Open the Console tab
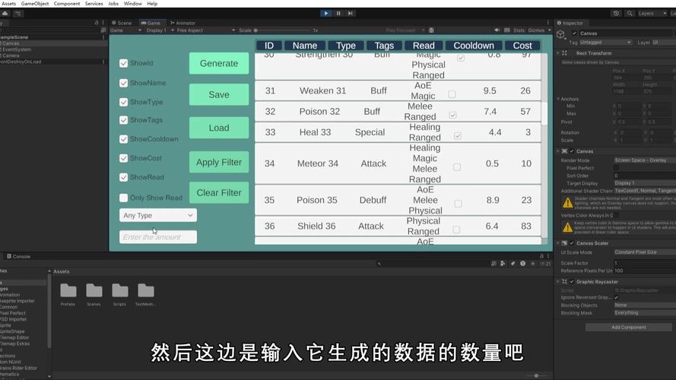The image size is (676, 380). point(18,256)
